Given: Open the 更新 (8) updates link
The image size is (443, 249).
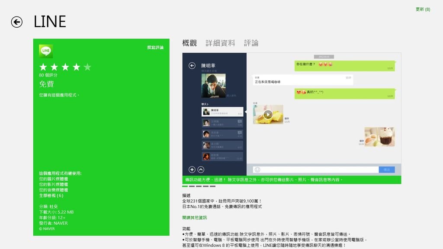Looking at the screenshot, I should (423, 10).
